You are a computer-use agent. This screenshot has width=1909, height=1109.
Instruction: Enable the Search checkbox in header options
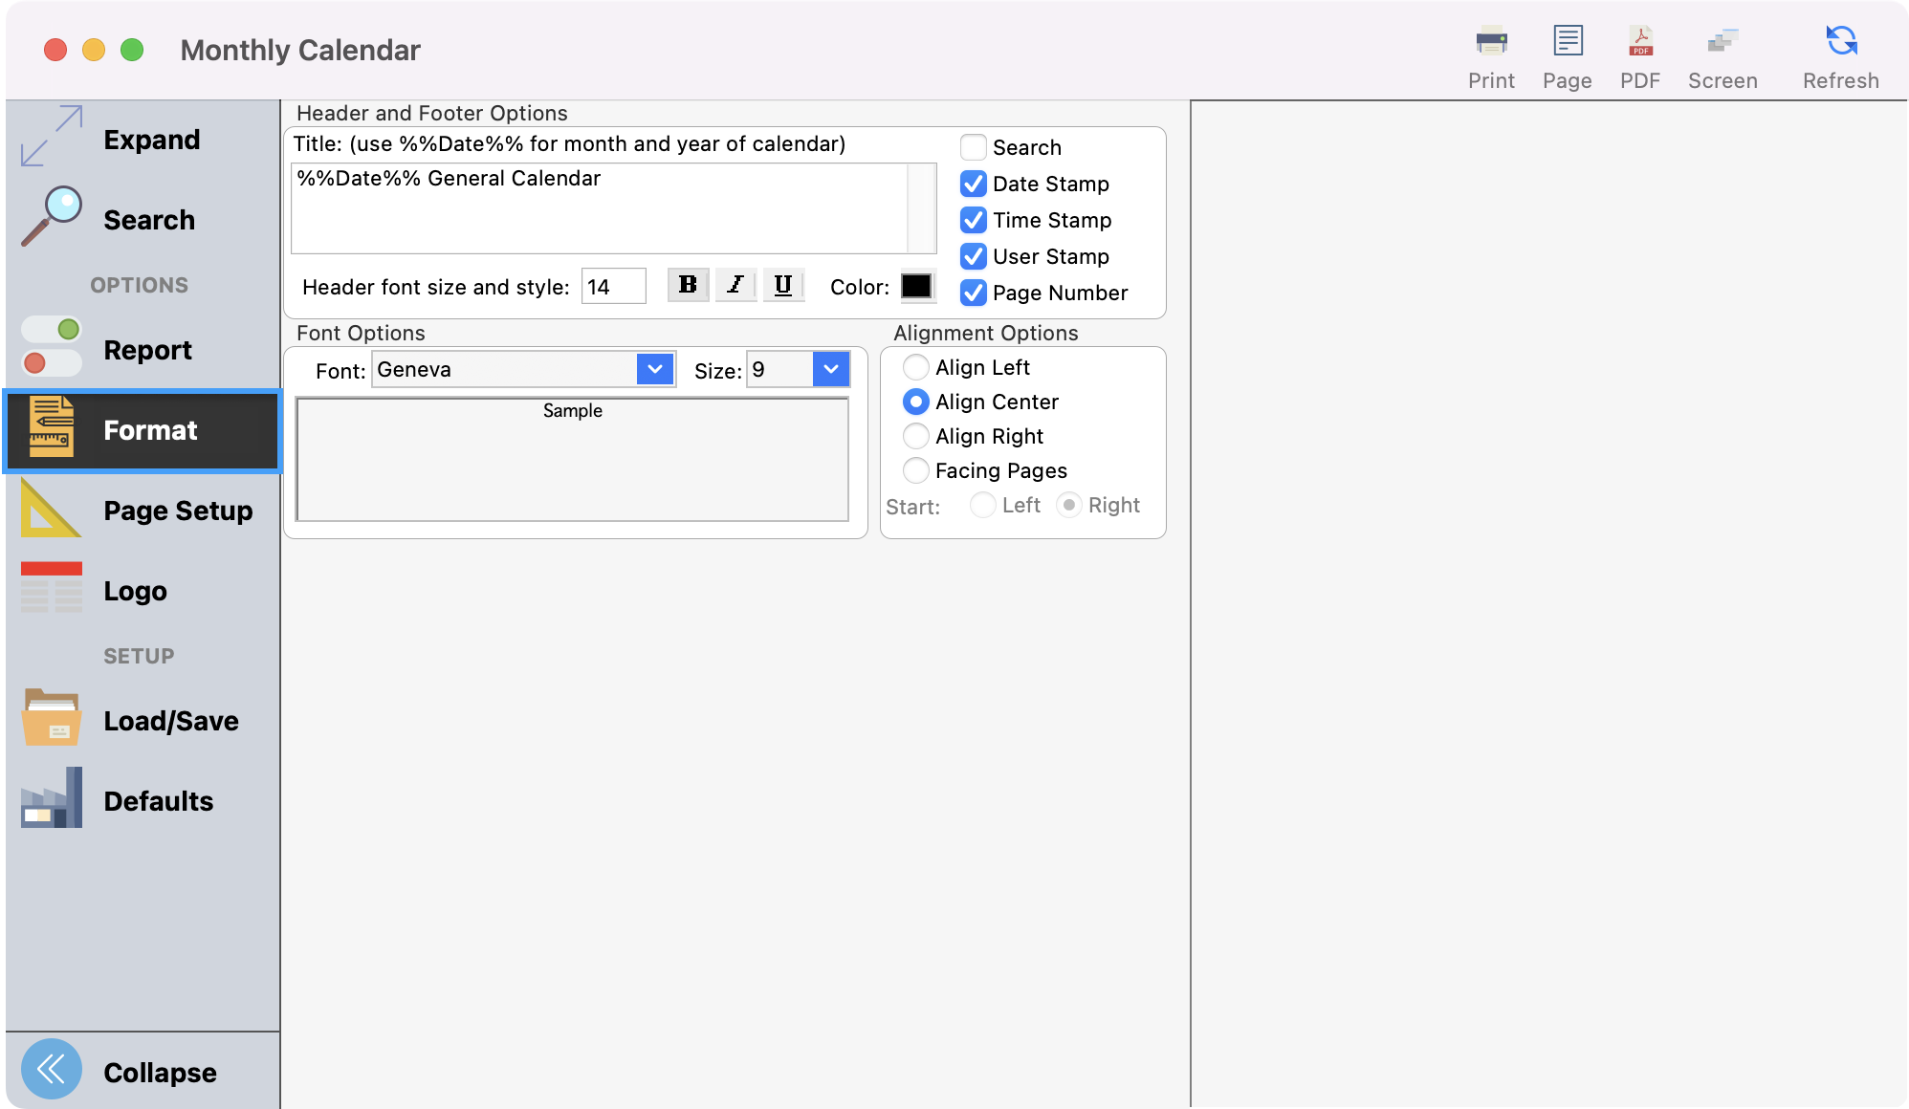pos(974,147)
